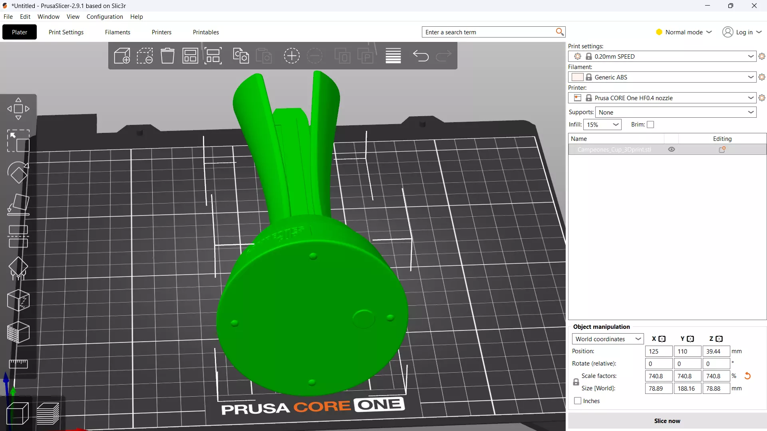Switch to the Printables tab
This screenshot has height=431, width=767.
[206, 32]
